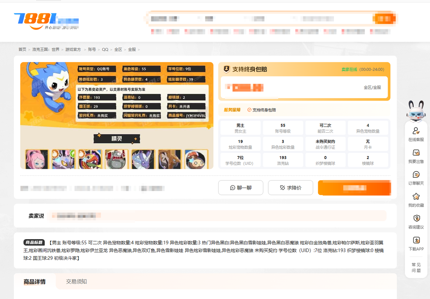
Task: Click the 男主 attribute cell
Action: 241,128
